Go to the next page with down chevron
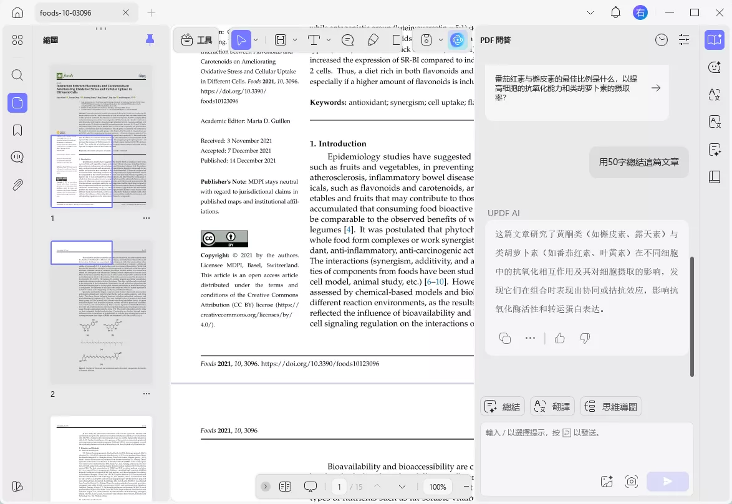 [x=402, y=487]
